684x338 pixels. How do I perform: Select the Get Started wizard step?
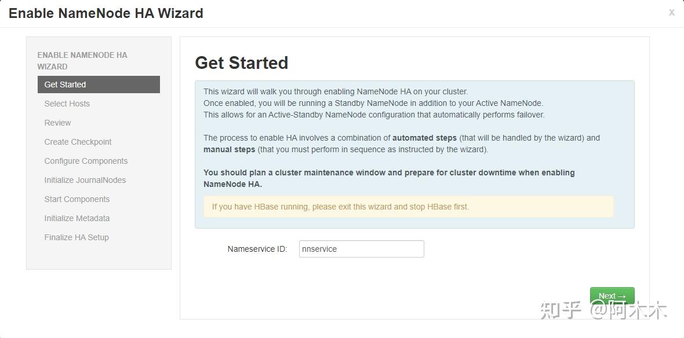[x=99, y=84]
